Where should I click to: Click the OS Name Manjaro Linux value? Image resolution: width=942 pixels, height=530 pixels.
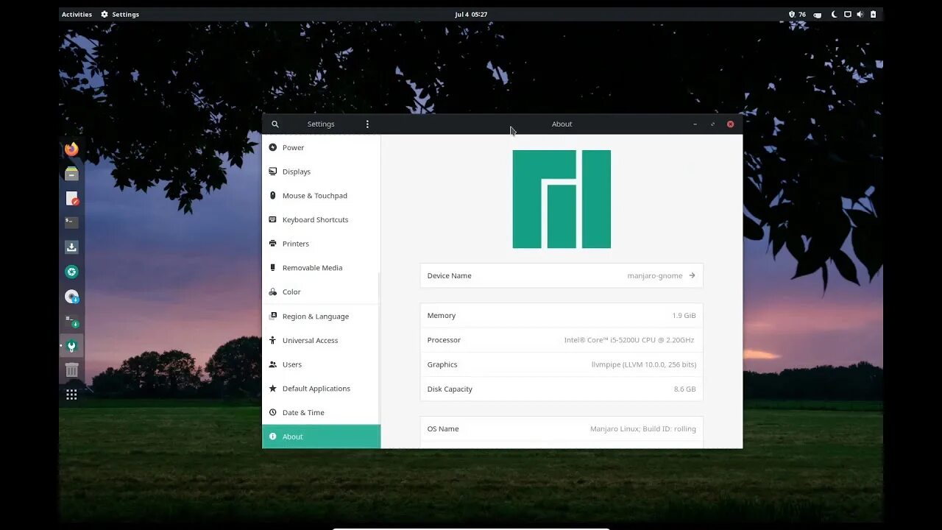[x=642, y=429]
